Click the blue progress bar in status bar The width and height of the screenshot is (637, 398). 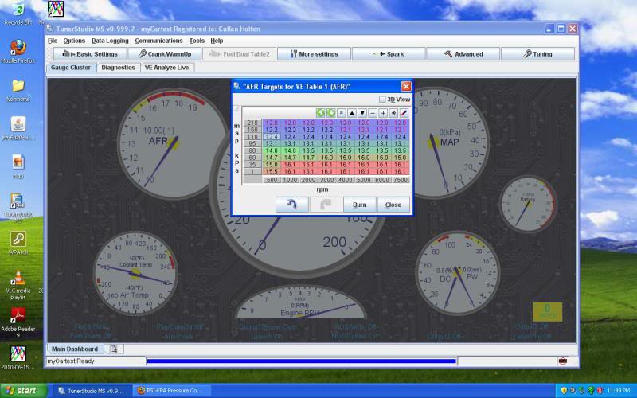[301, 361]
